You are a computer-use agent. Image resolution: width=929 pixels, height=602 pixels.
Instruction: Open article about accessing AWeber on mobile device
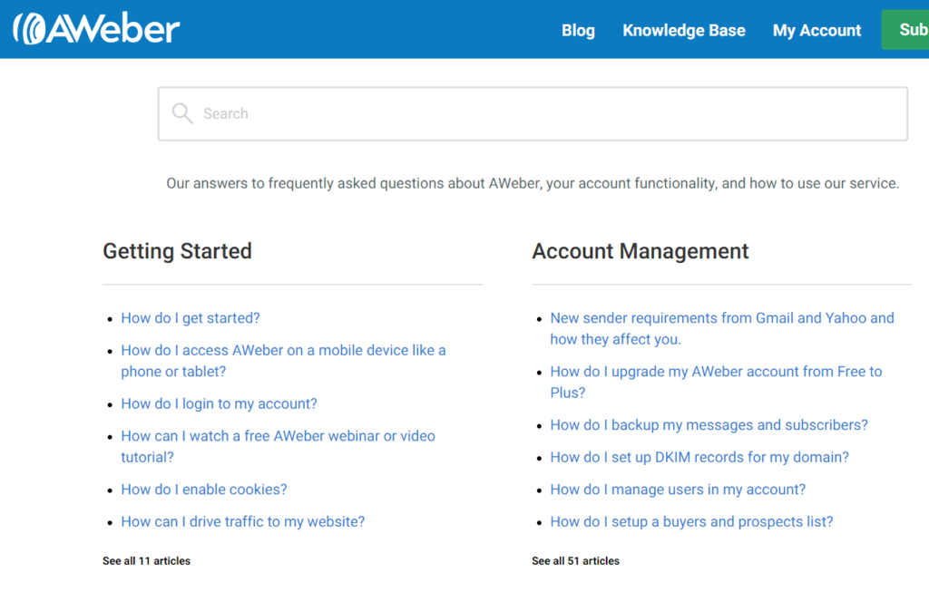point(283,361)
